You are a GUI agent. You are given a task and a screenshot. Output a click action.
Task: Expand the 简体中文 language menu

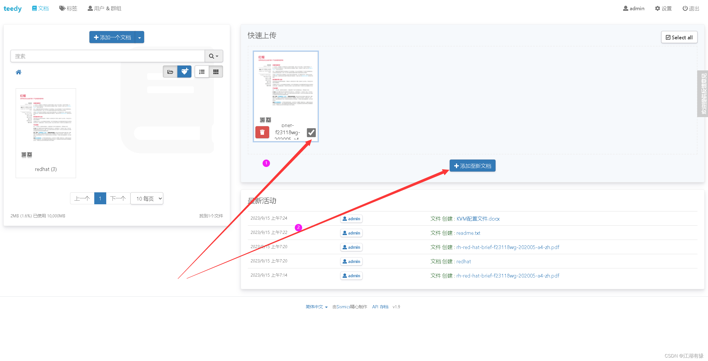tap(316, 307)
